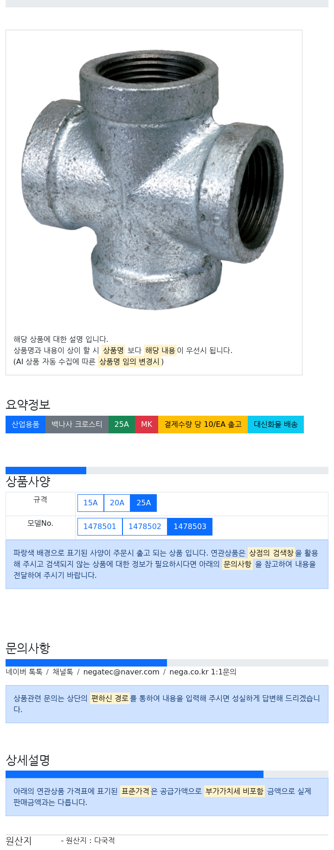Choose model number 1478502

[145, 526]
